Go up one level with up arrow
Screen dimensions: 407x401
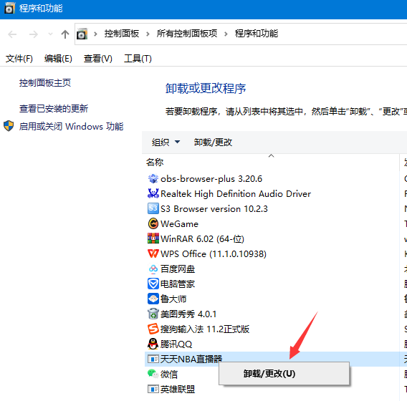pyautogui.click(x=65, y=34)
